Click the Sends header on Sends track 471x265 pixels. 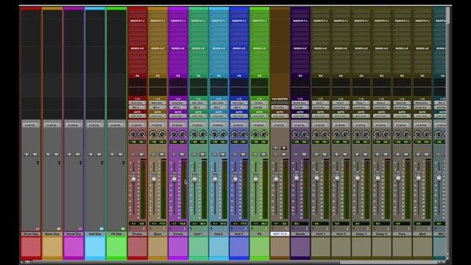[x=300, y=49]
